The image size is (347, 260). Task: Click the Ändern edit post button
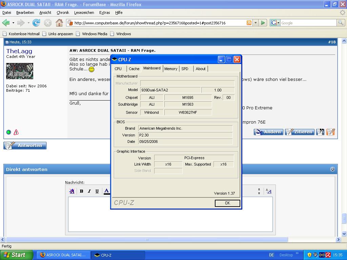268,132
